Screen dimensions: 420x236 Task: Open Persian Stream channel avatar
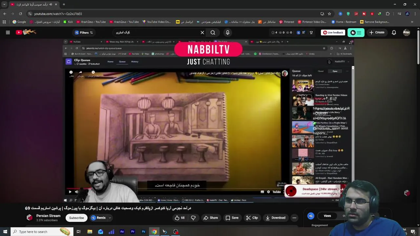tap(30, 218)
